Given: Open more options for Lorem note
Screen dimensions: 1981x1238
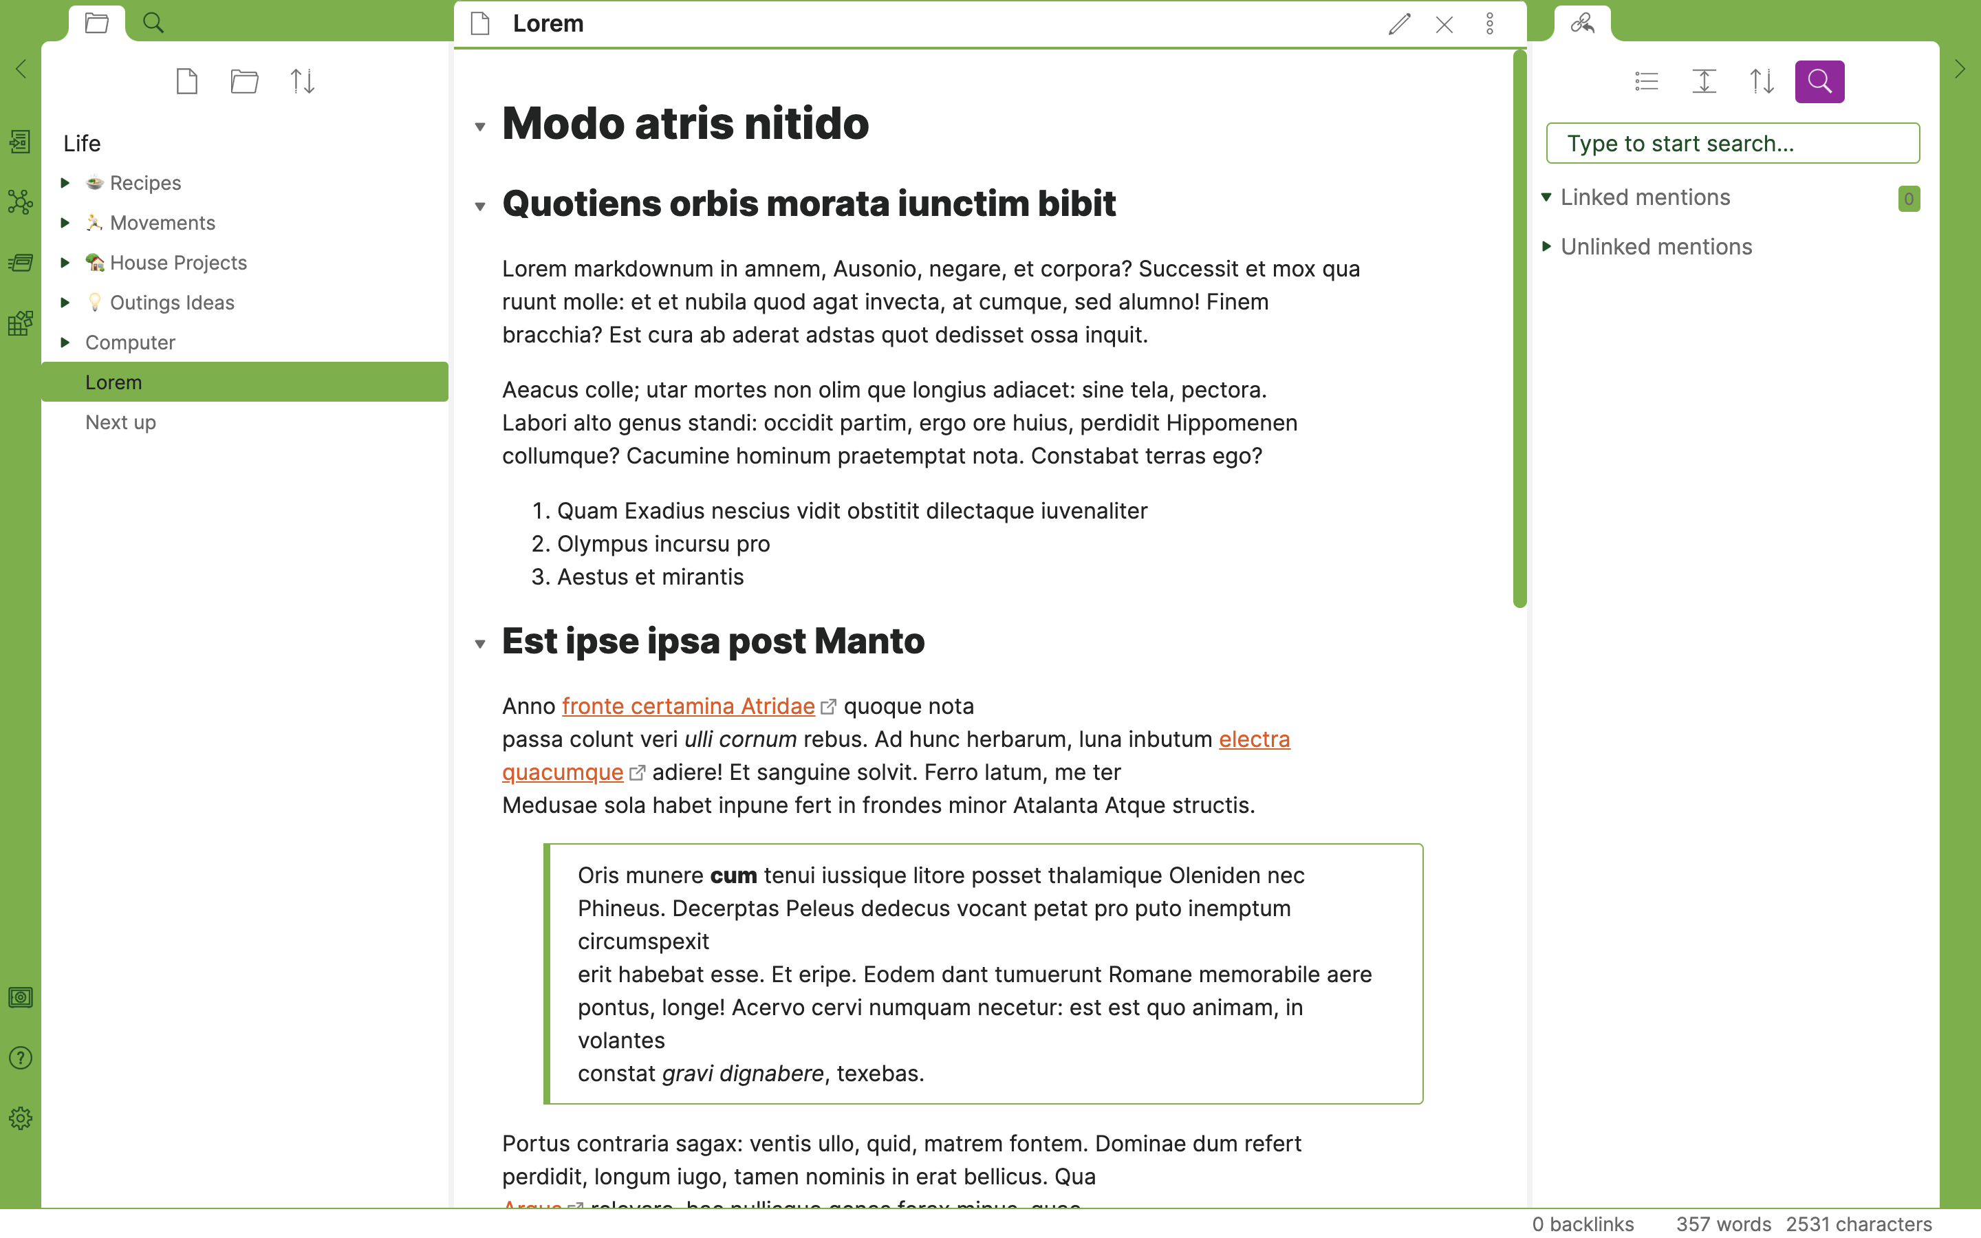Looking at the screenshot, I should point(1490,24).
